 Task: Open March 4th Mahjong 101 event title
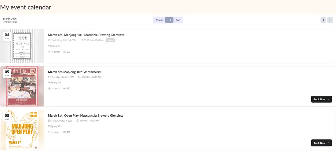click(x=86, y=35)
